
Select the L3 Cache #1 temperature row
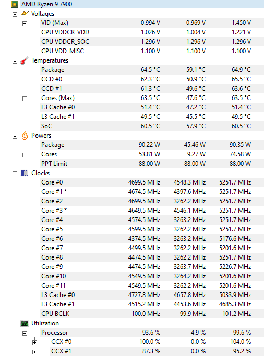[x=152, y=116]
